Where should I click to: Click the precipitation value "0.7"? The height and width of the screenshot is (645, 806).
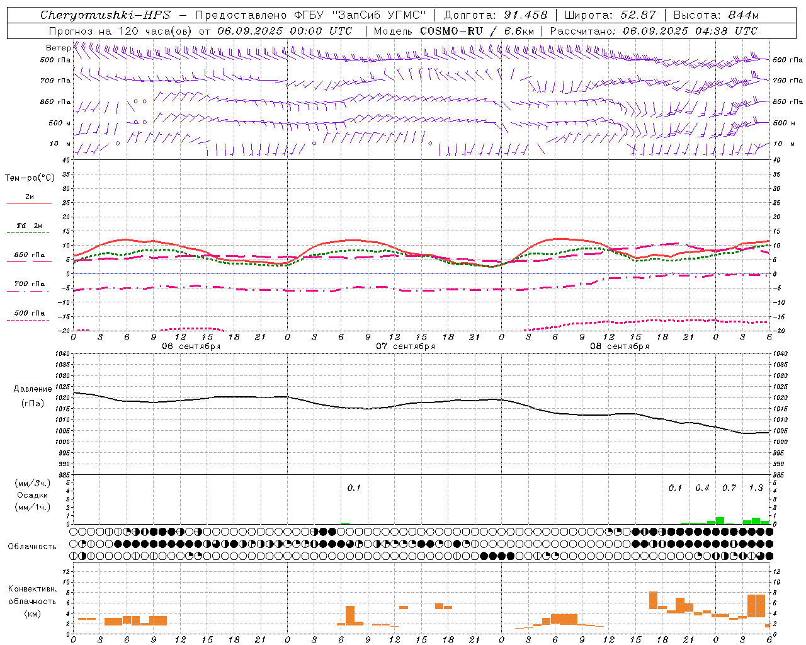729,488
